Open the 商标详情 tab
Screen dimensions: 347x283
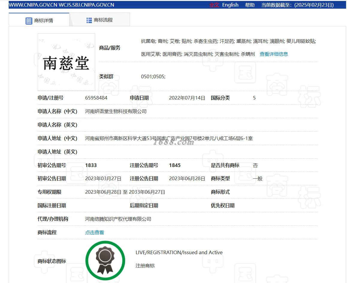pos(39,20)
